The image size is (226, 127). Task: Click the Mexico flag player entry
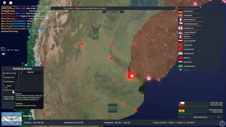coord(180,37)
